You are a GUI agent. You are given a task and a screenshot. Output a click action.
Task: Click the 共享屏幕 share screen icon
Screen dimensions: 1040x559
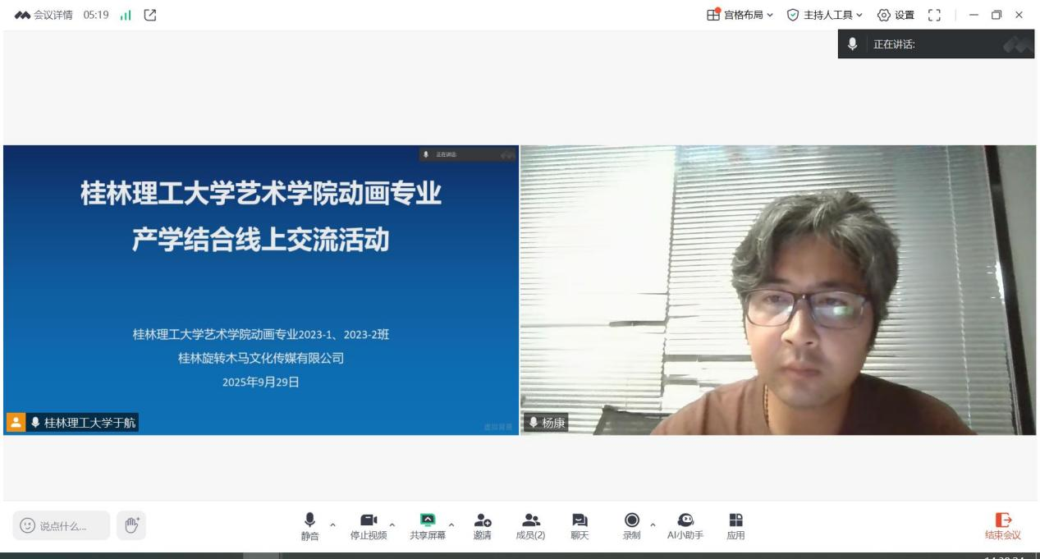point(428,524)
